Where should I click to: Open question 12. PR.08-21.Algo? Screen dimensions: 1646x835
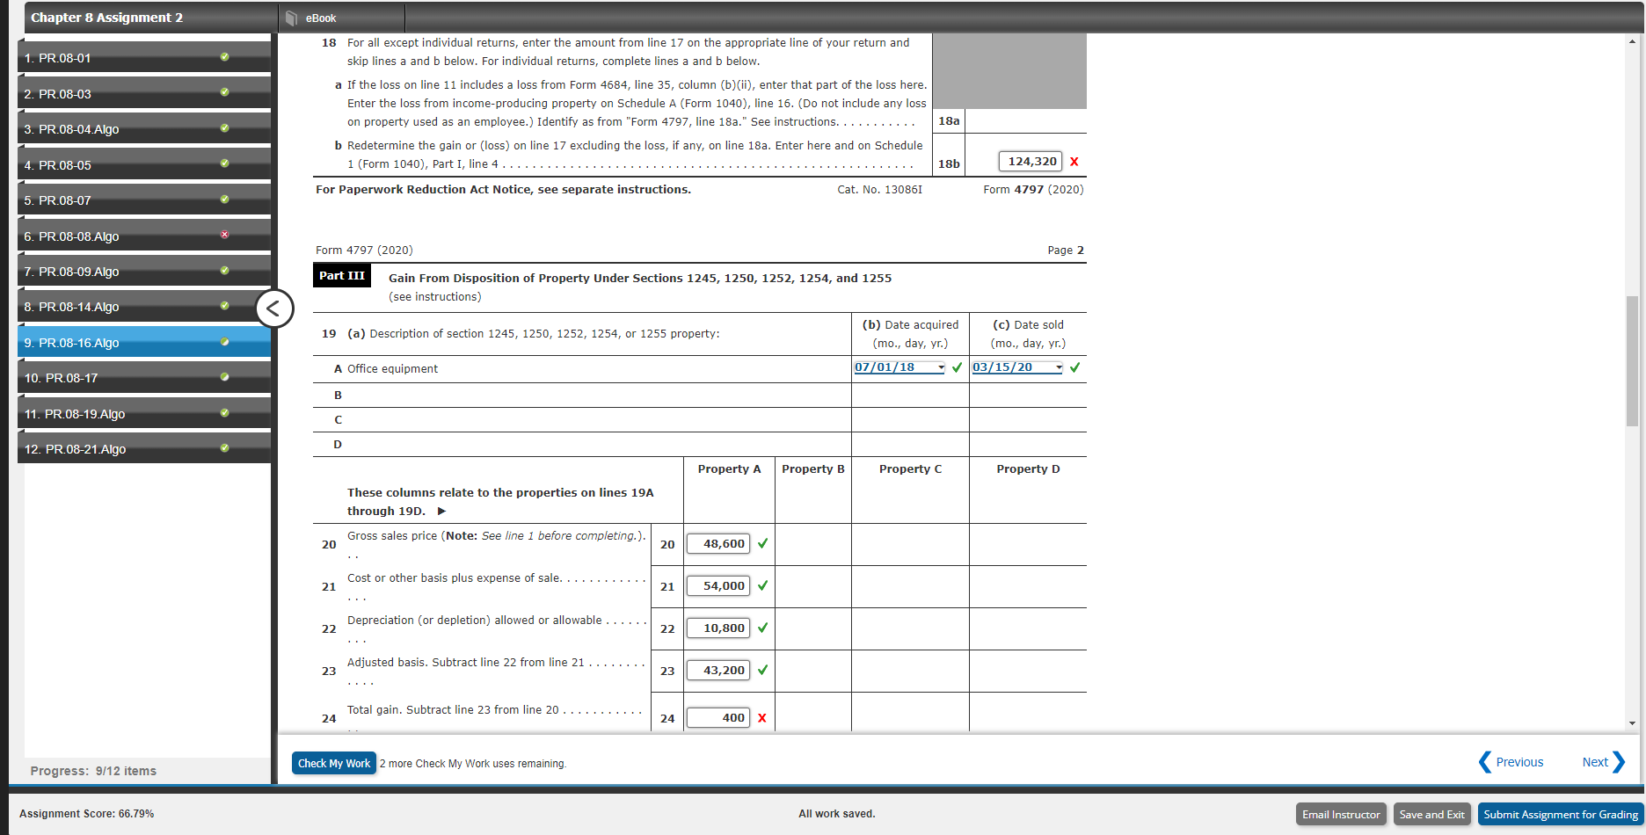pos(144,449)
